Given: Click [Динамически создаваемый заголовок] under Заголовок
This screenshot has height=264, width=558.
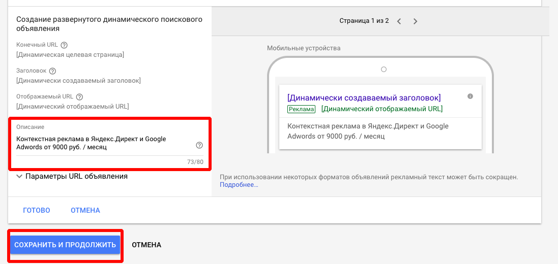Looking at the screenshot, I should point(78,81).
